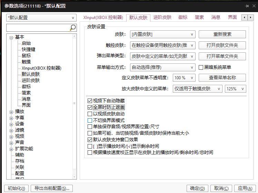Open the *默认配置 profile dropdown
This screenshot has width=258, height=193.
tap(41, 18)
